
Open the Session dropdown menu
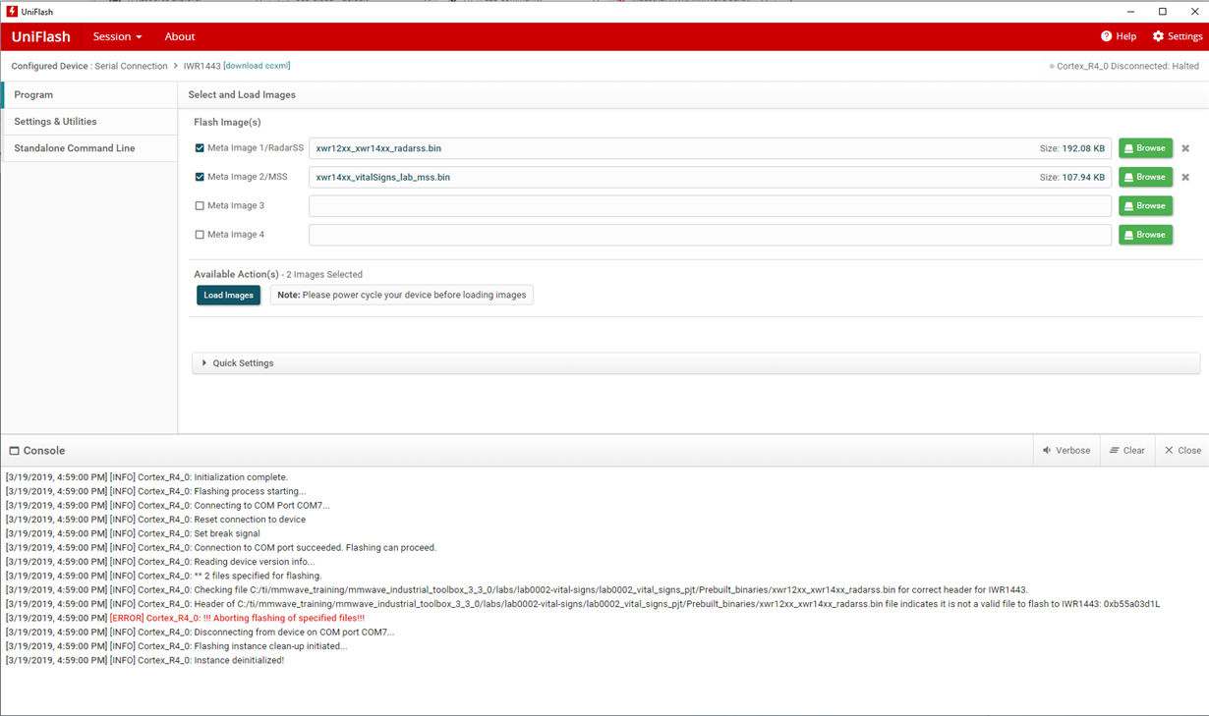[117, 36]
